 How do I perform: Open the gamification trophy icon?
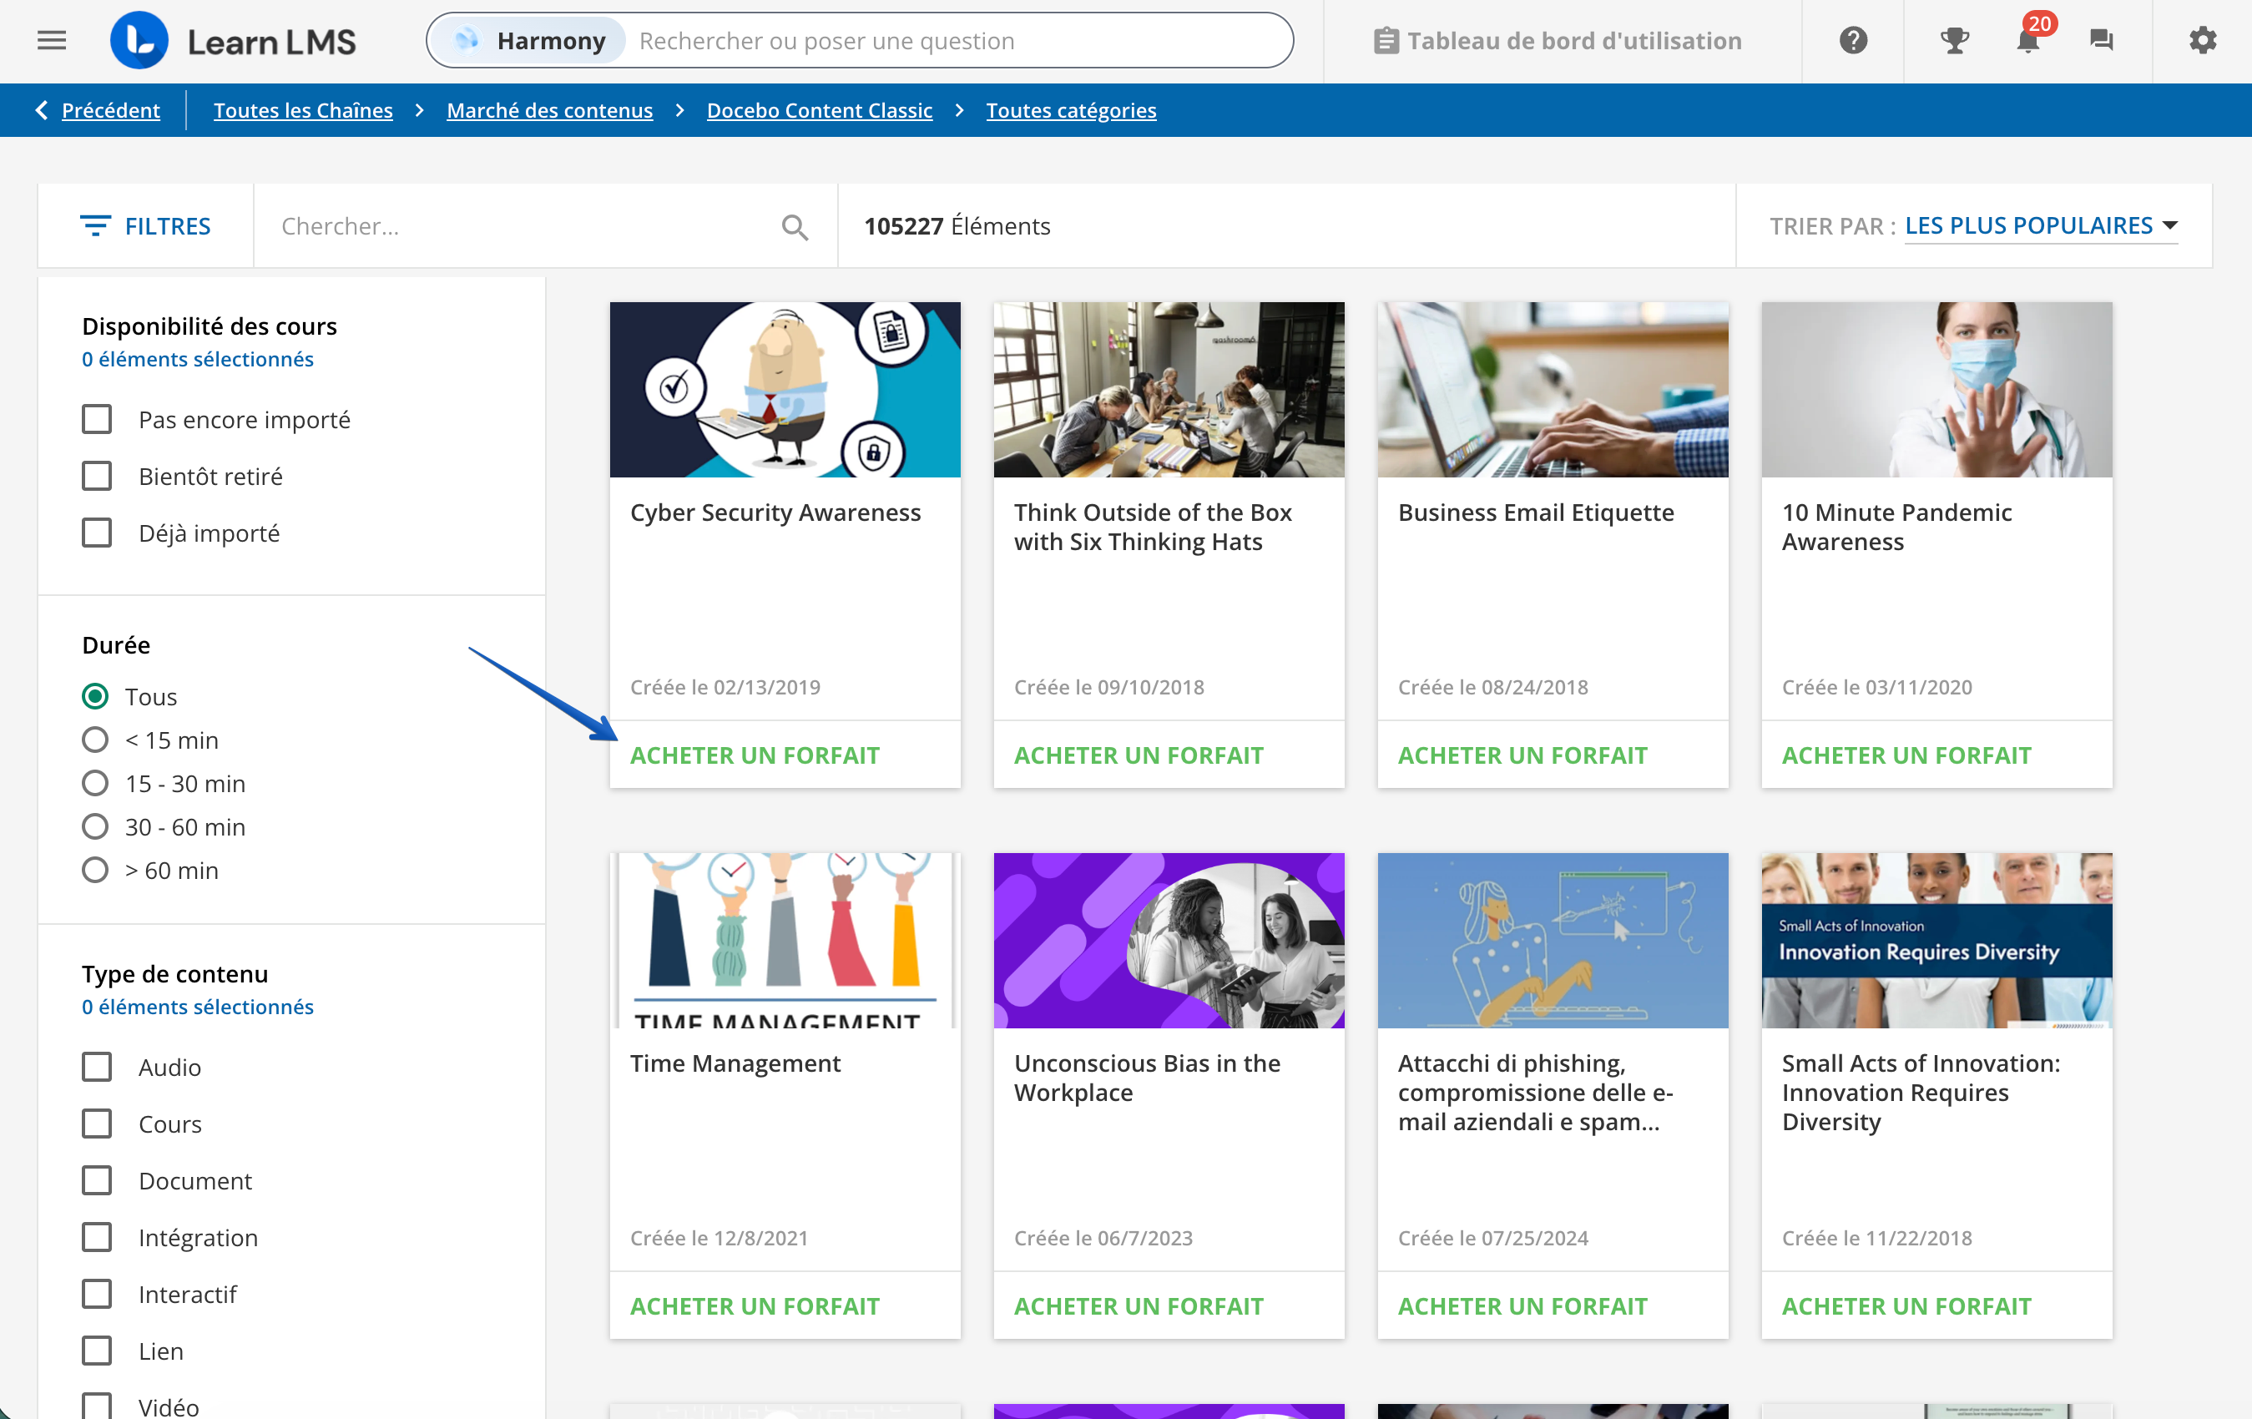tap(1954, 40)
